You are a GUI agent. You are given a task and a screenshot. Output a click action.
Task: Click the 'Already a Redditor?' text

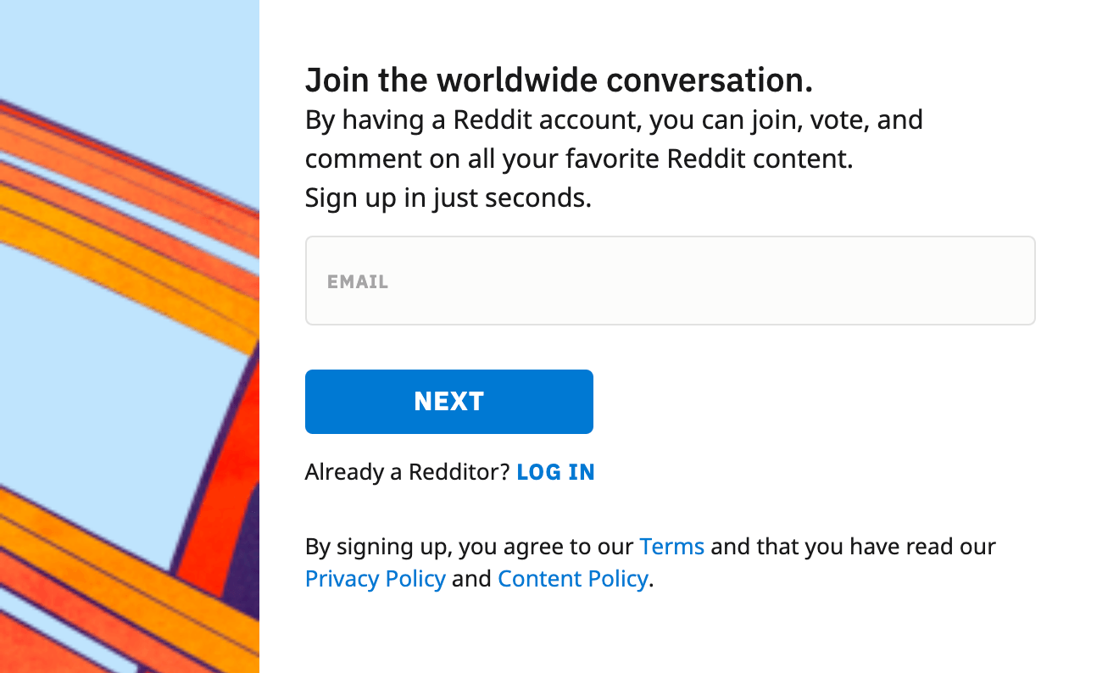tap(408, 472)
